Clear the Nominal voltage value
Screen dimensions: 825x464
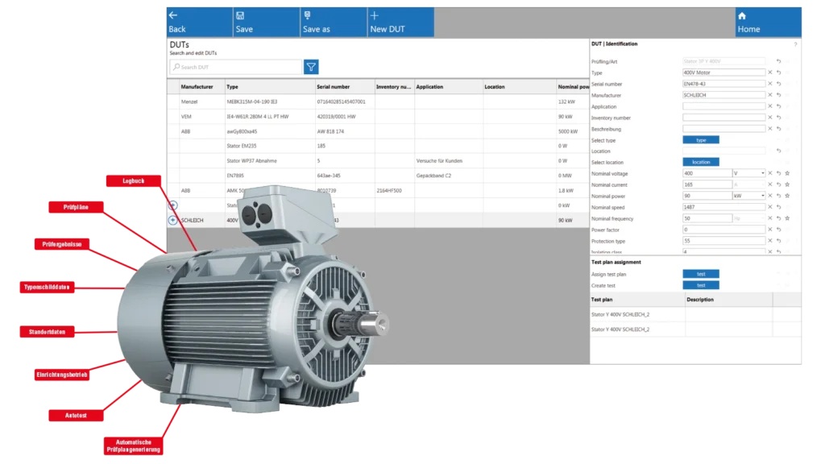click(x=770, y=173)
